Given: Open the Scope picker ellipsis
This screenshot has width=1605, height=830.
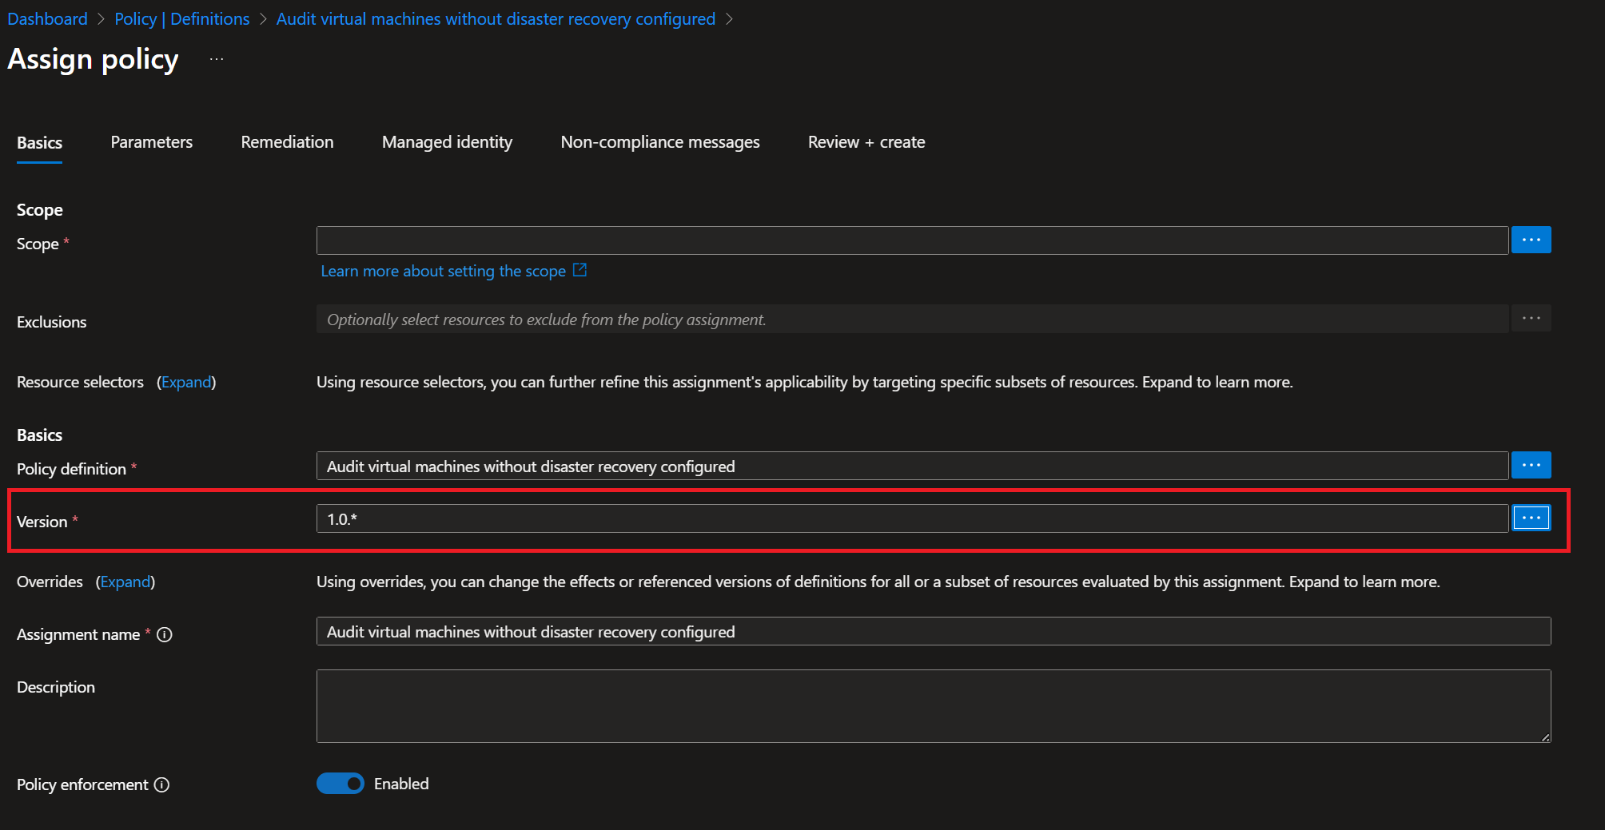Looking at the screenshot, I should click(x=1531, y=239).
